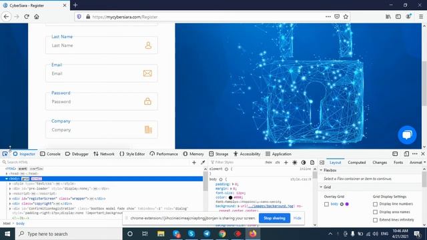
Task: Open the page actions three-dot menu
Action: tap(328, 17)
